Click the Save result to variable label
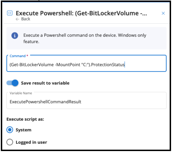 (x=45, y=83)
